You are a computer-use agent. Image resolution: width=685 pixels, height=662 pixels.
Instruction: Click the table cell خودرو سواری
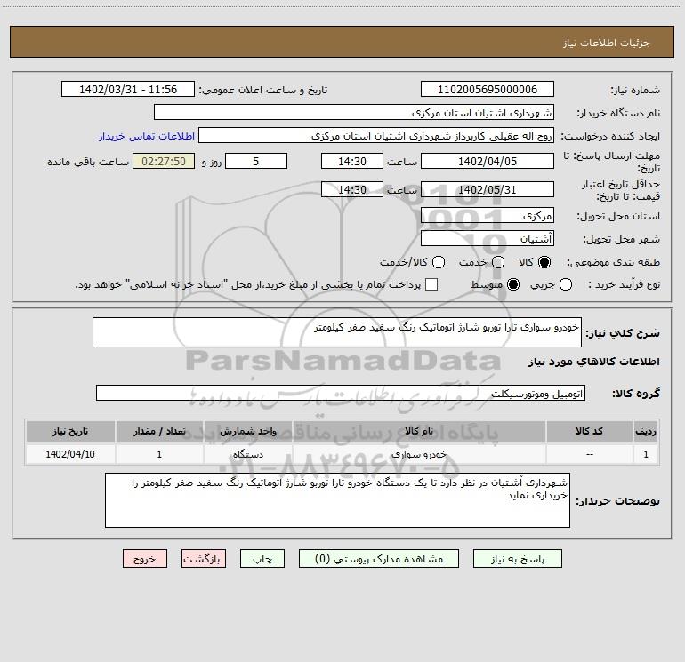(x=419, y=454)
